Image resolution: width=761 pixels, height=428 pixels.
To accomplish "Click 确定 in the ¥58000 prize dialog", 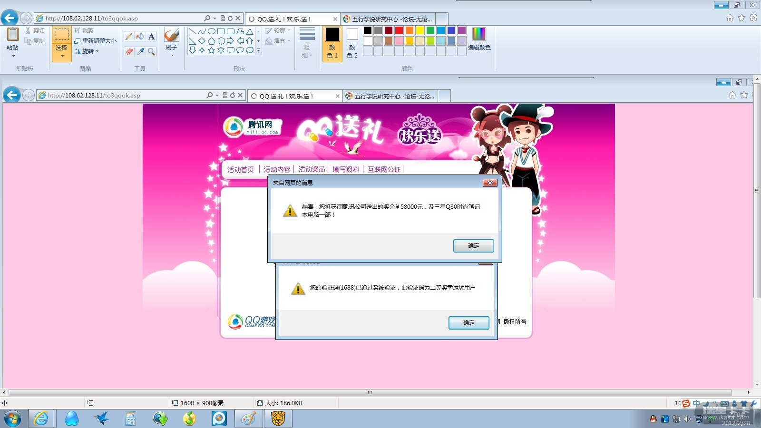I will (474, 246).
